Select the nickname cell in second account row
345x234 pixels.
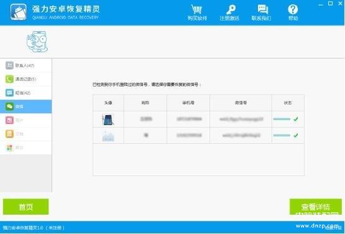click(145, 135)
